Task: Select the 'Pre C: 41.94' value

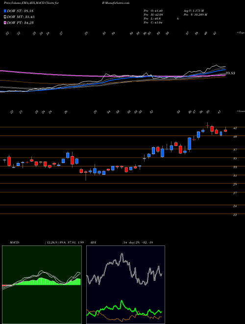Action: point(153,23)
